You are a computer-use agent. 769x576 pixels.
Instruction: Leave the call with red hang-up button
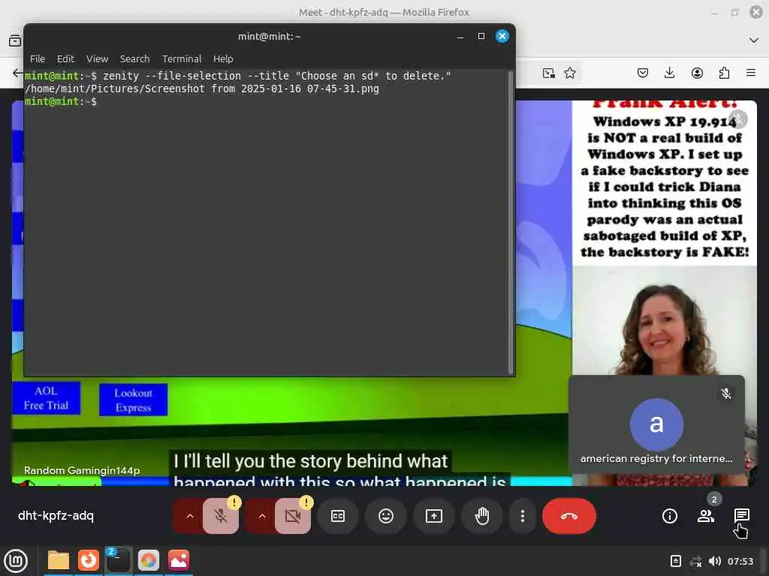[x=569, y=516]
